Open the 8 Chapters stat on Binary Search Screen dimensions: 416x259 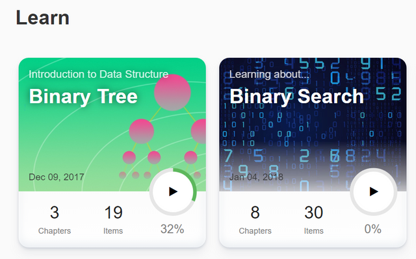255,220
